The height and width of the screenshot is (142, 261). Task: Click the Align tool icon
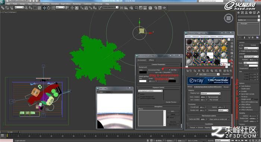(126, 8)
